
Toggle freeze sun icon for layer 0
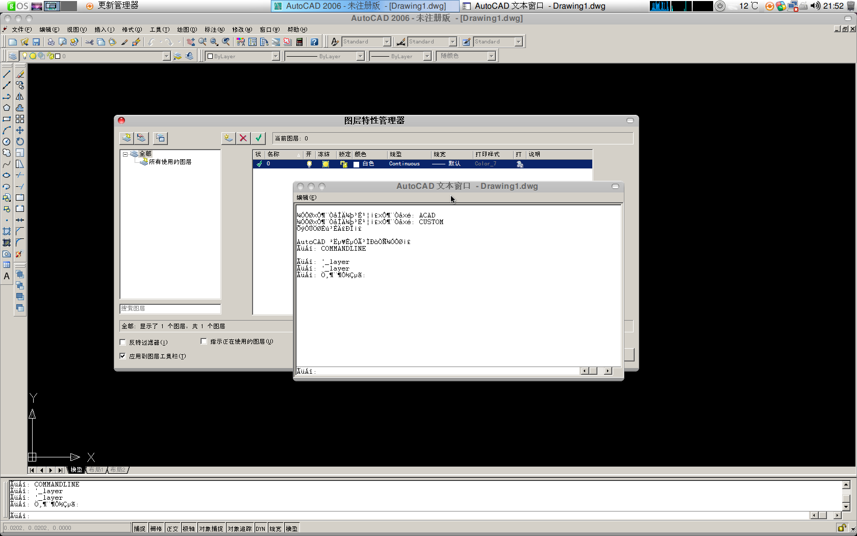click(x=325, y=164)
